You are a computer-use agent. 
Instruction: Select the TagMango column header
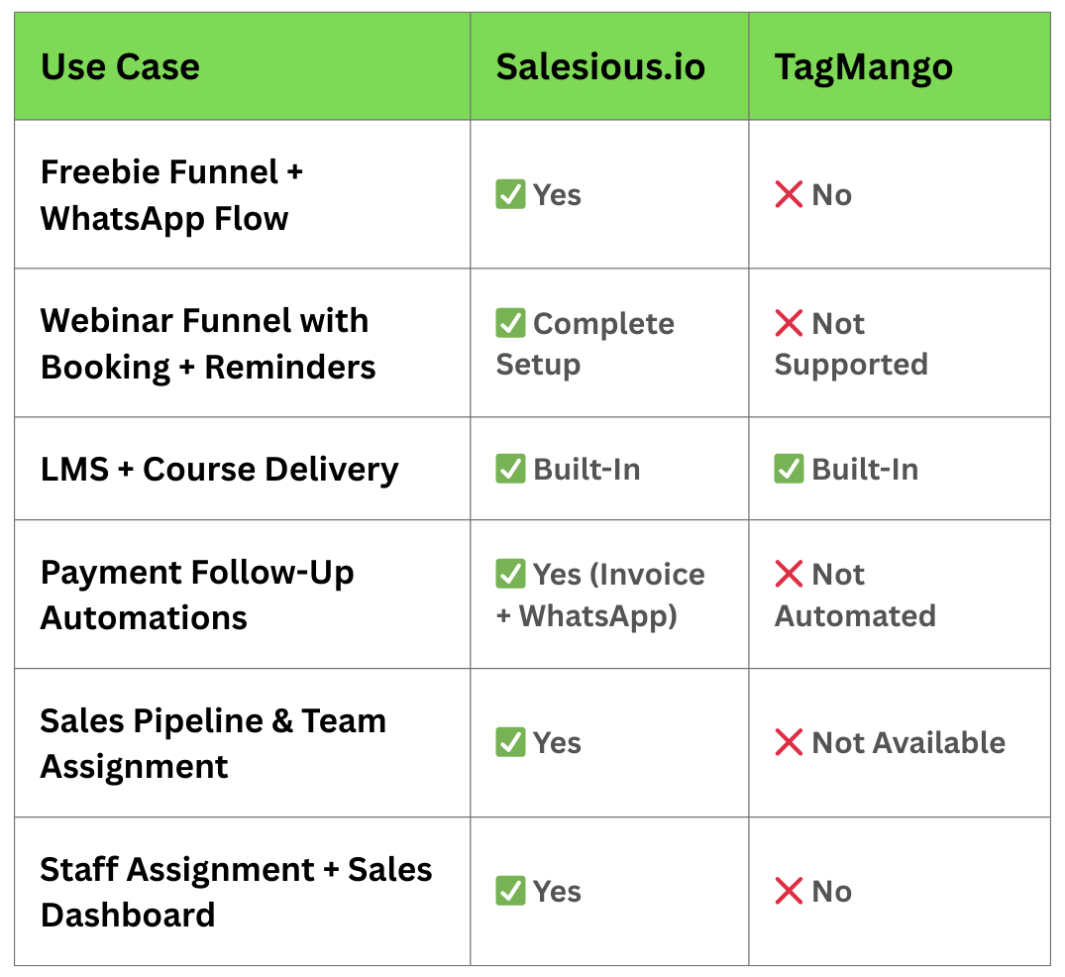pos(863,67)
